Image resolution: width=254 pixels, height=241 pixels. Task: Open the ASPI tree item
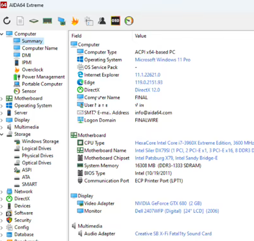click(x=23, y=170)
